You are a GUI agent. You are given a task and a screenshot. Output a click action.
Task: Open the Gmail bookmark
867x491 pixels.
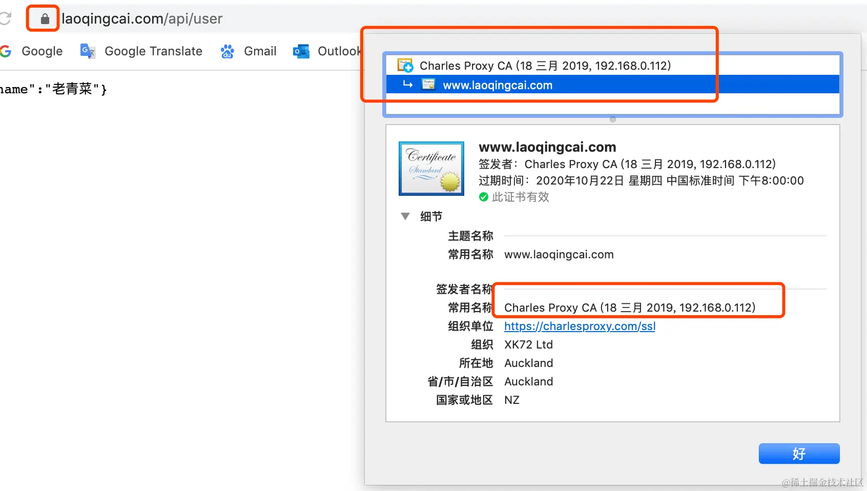click(x=260, y=51)
